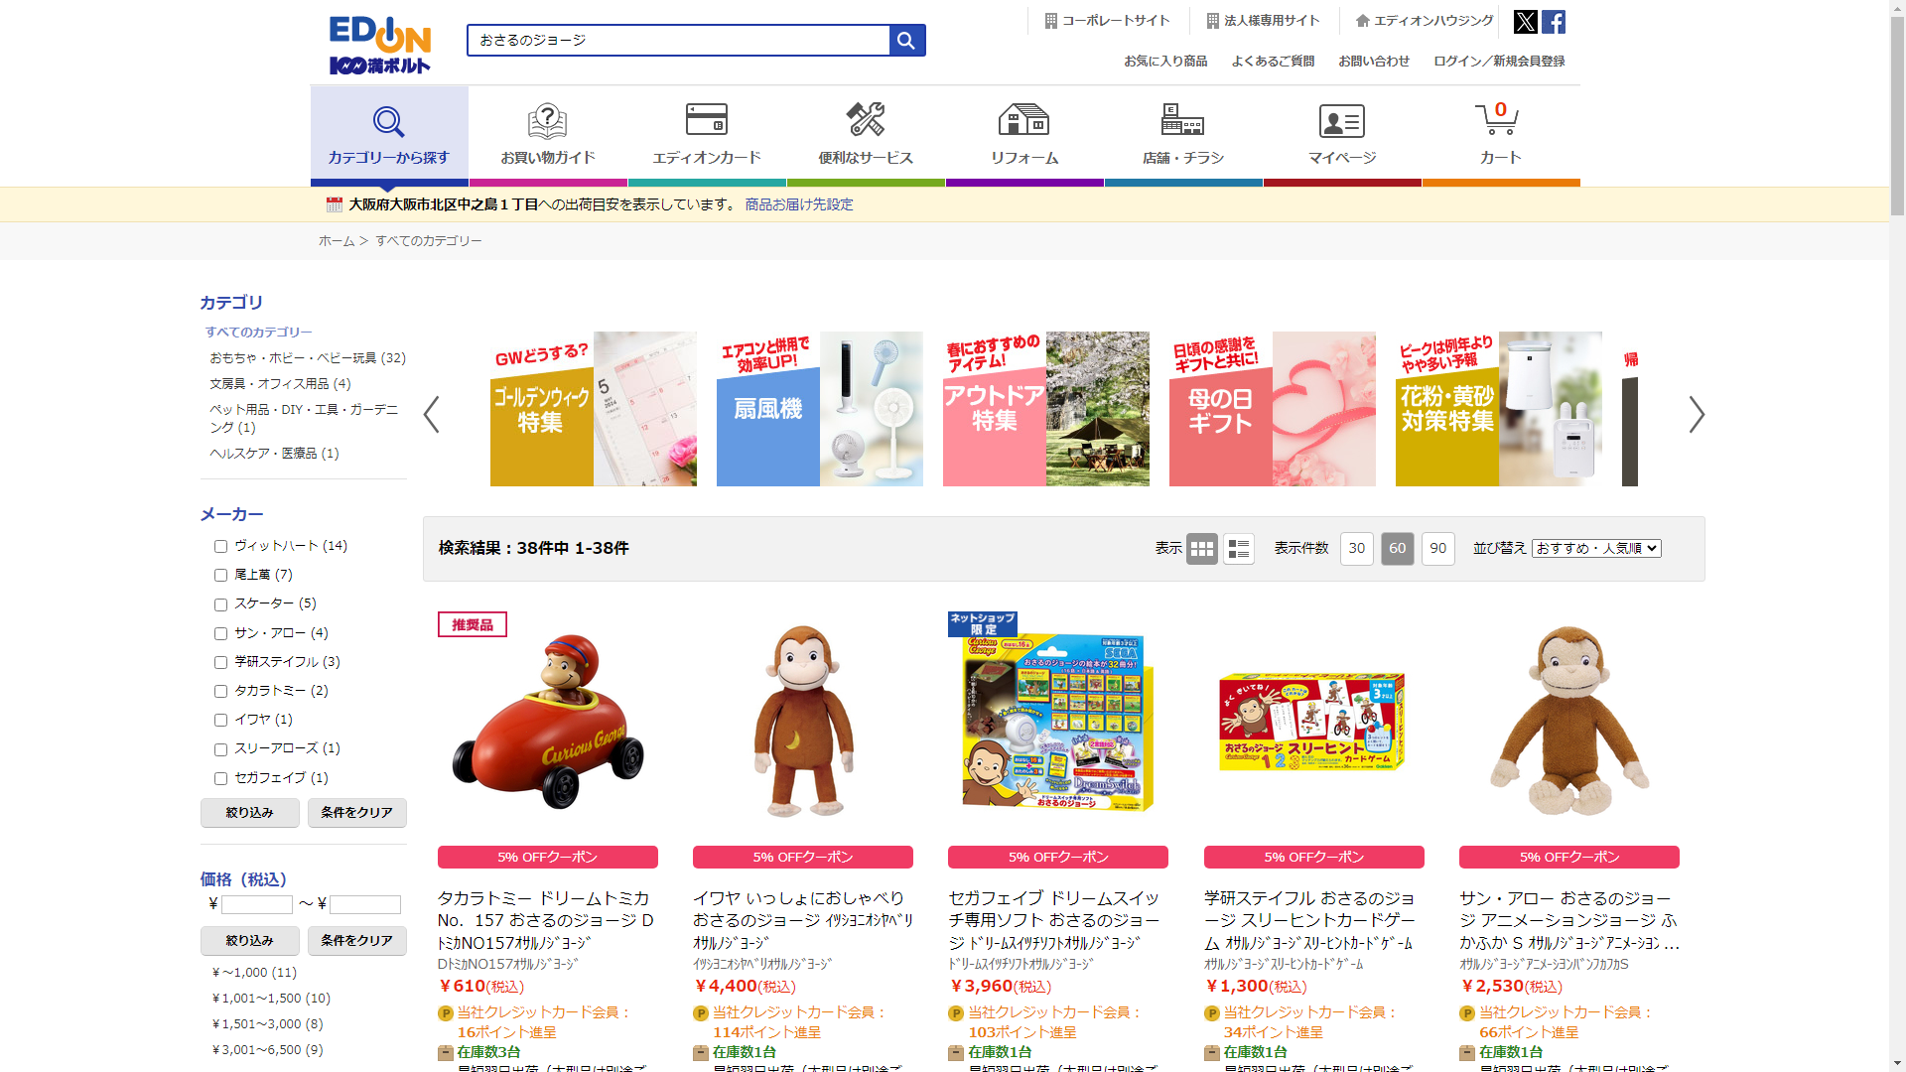Click the 商品お届け先設定 link
Screen dimensions: 1906x1072
798,204
